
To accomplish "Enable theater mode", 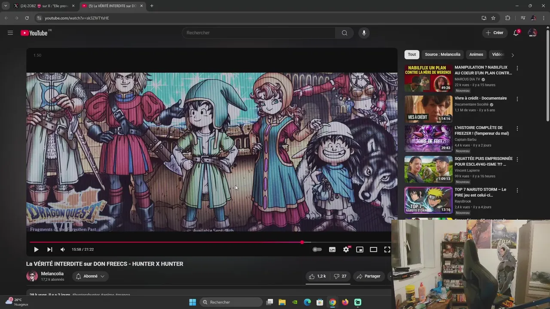I will point(373,249).
